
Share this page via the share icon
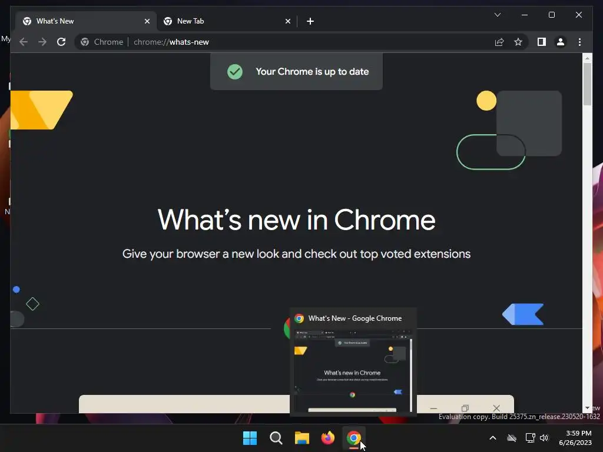point(499,42)
